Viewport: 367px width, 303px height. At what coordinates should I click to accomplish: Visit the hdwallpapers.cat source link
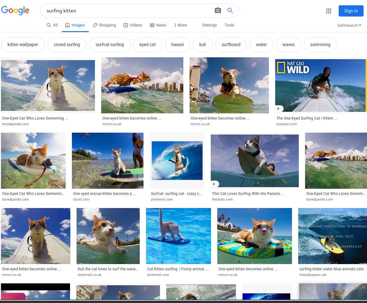[x=313, y=275]
